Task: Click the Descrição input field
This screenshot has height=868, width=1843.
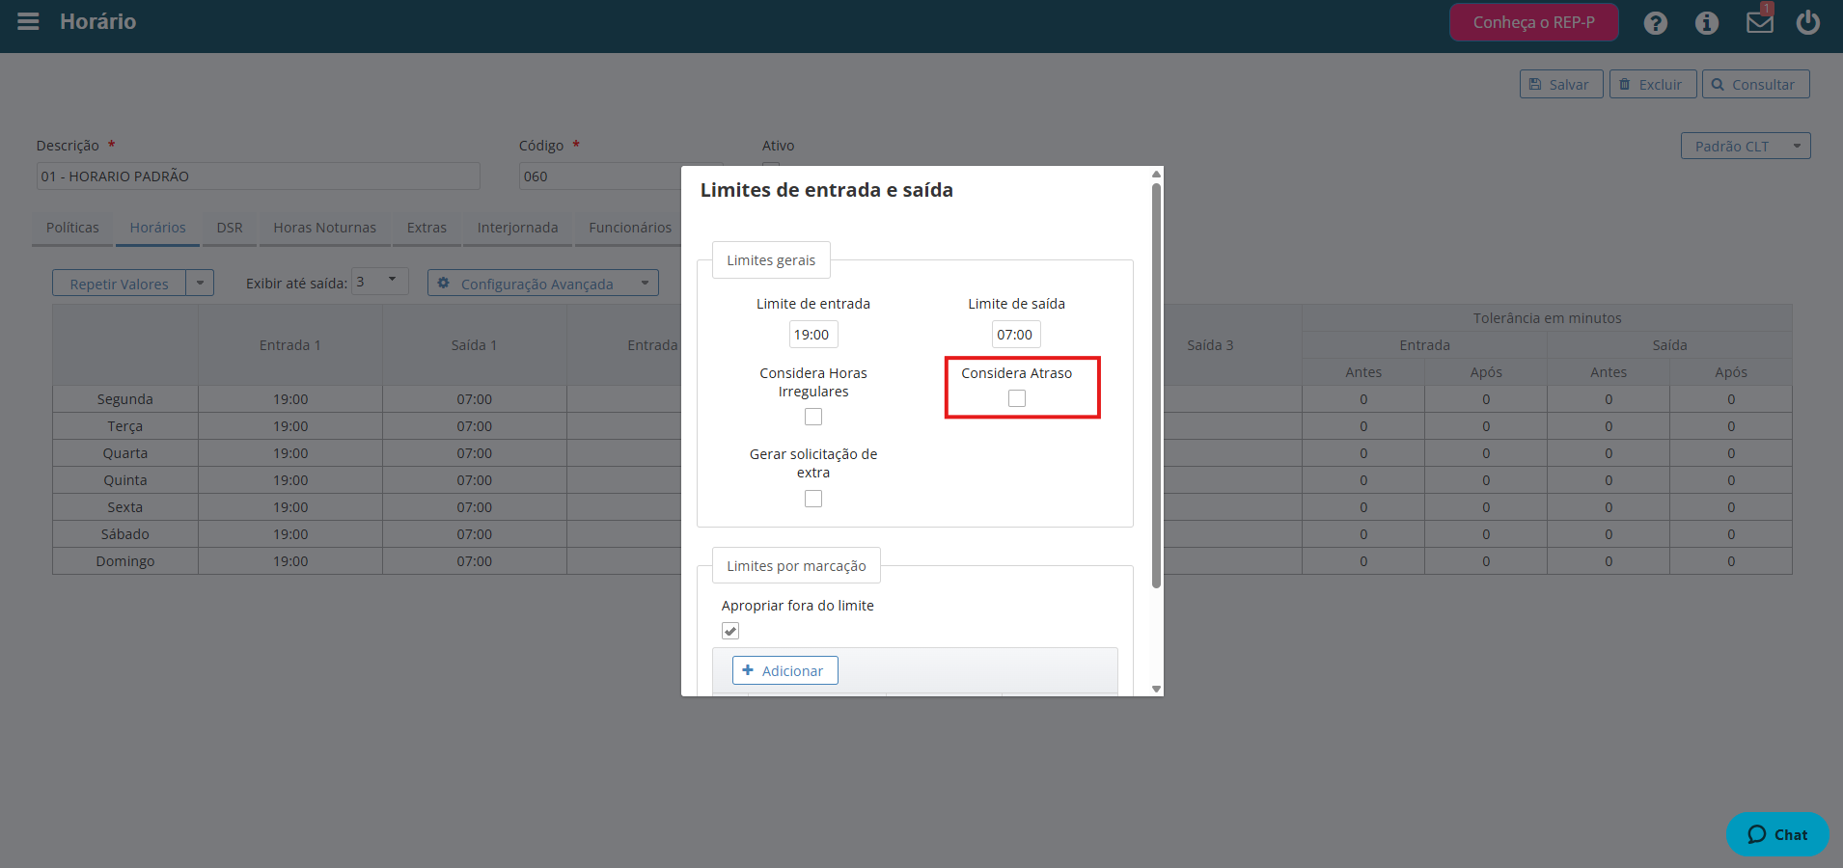Action: click(x=258, y=176)
